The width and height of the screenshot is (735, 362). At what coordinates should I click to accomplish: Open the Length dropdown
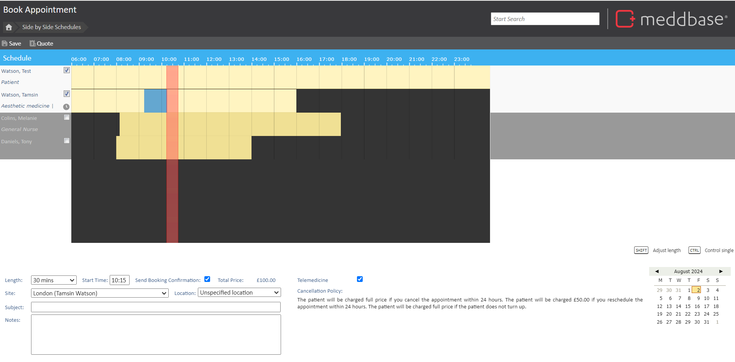54,280
